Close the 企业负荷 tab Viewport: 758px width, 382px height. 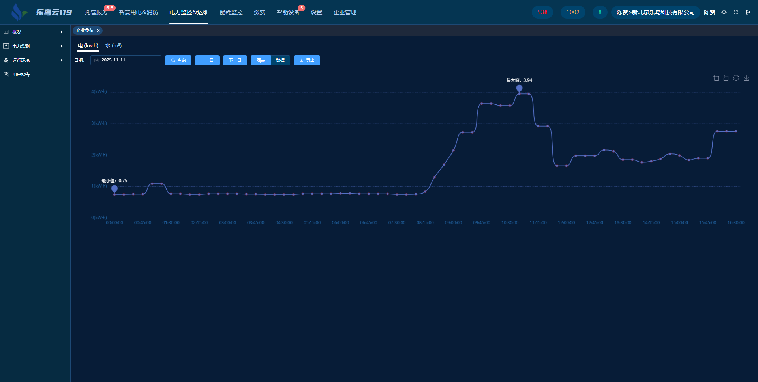coord(98,30)
